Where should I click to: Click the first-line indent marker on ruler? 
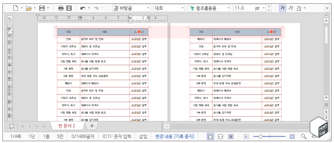click(130, 16)
